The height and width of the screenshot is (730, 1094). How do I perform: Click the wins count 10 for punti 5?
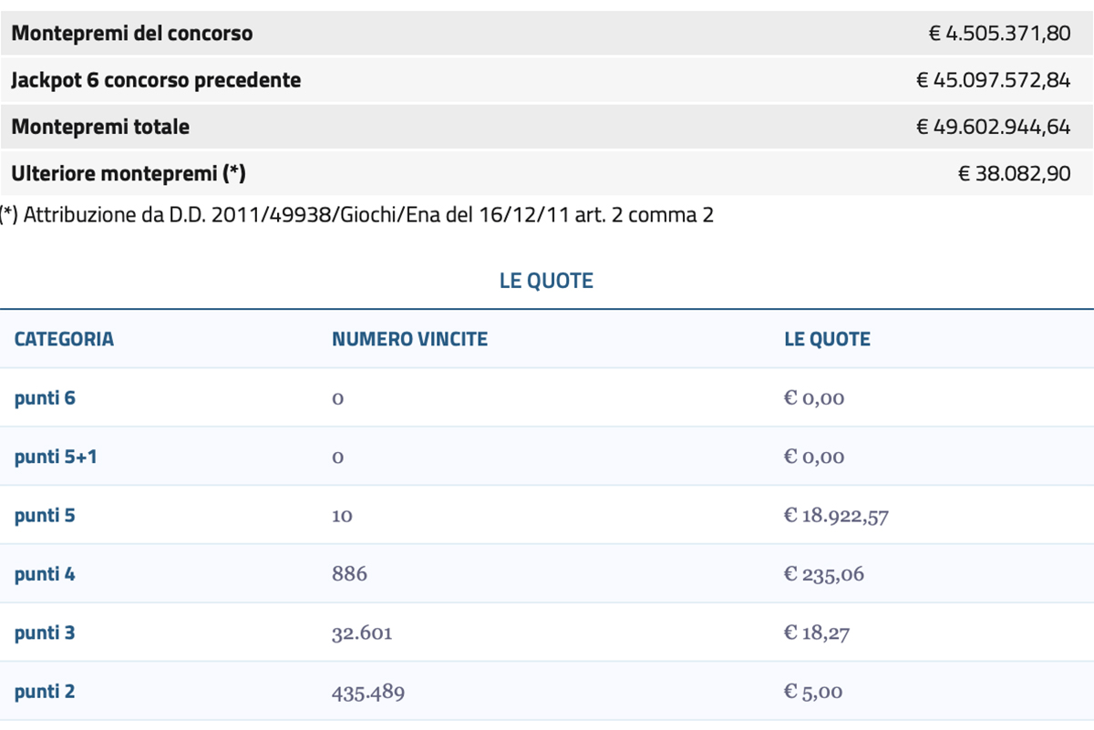click(x=342, y=516)
